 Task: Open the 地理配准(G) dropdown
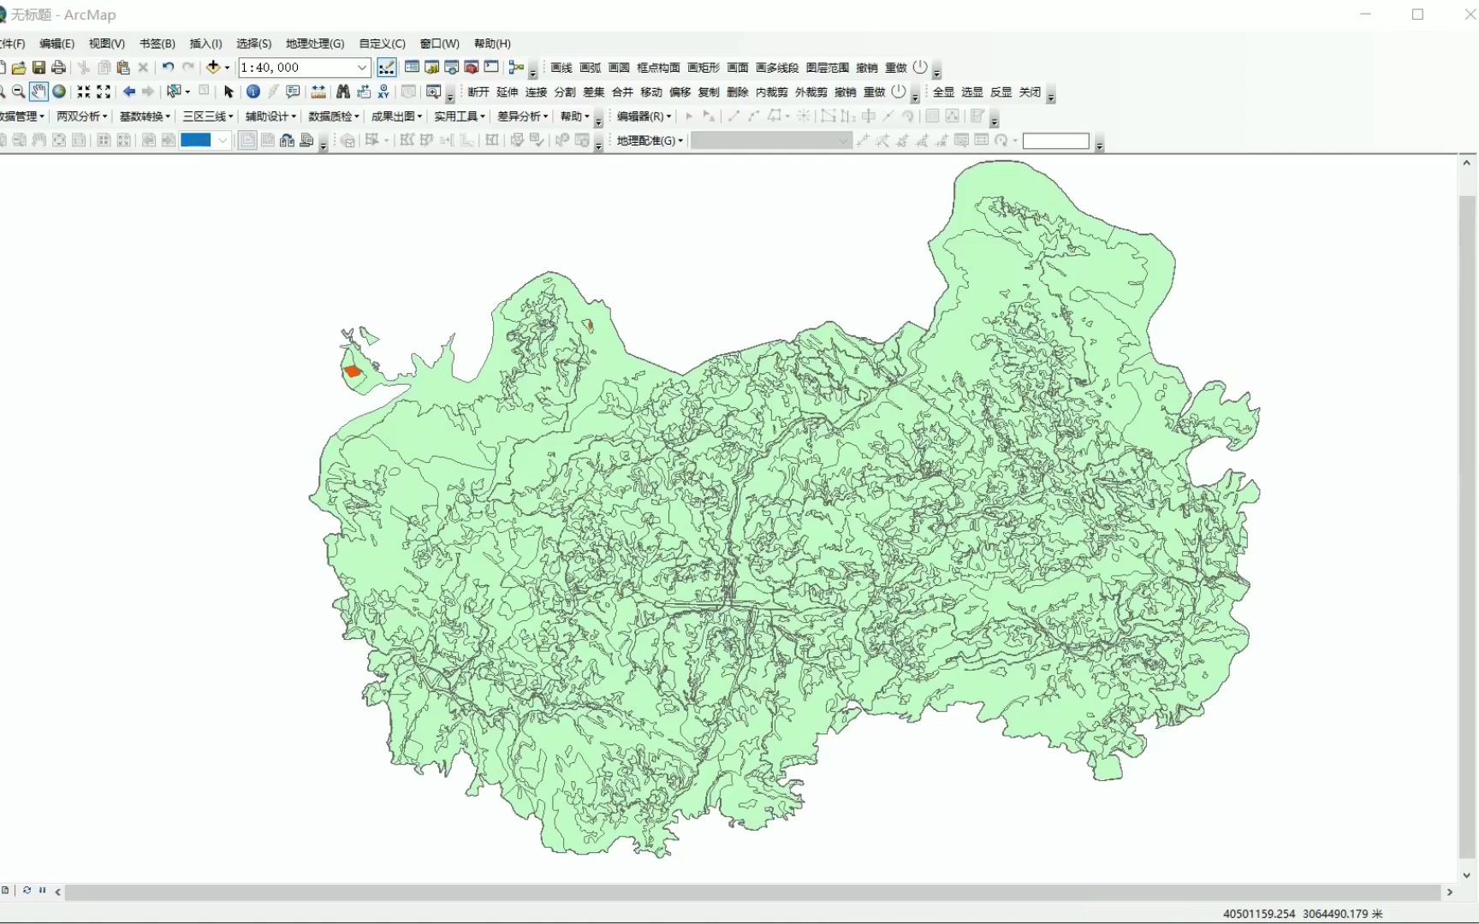tap(650, 140)
